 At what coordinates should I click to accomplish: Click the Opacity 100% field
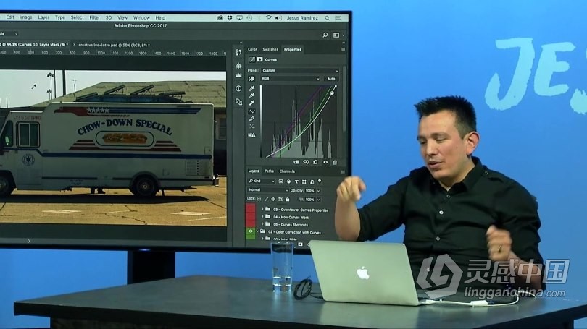(309, 190)
